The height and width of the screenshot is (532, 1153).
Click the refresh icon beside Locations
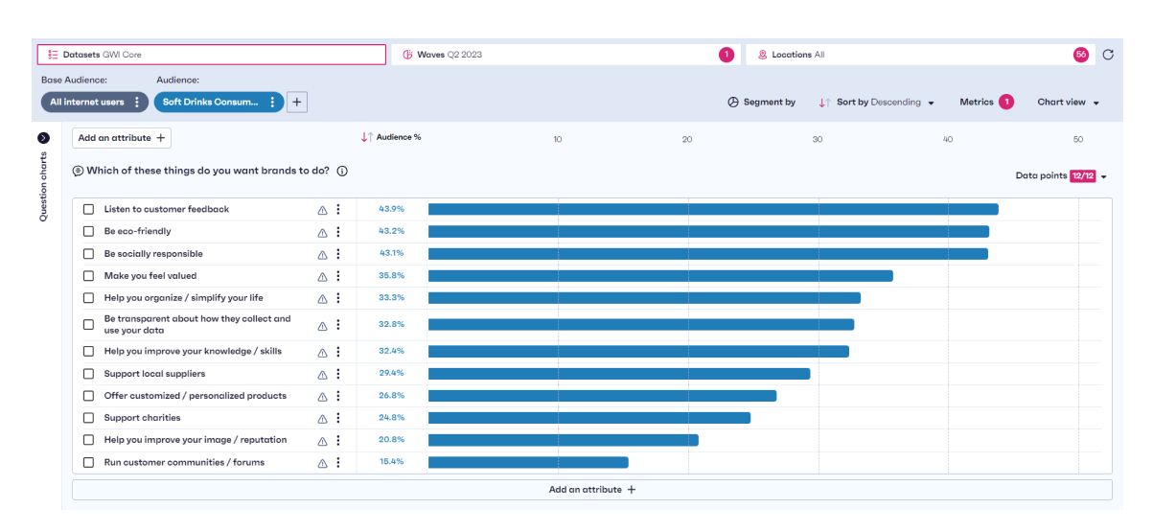click(1108, 55)
